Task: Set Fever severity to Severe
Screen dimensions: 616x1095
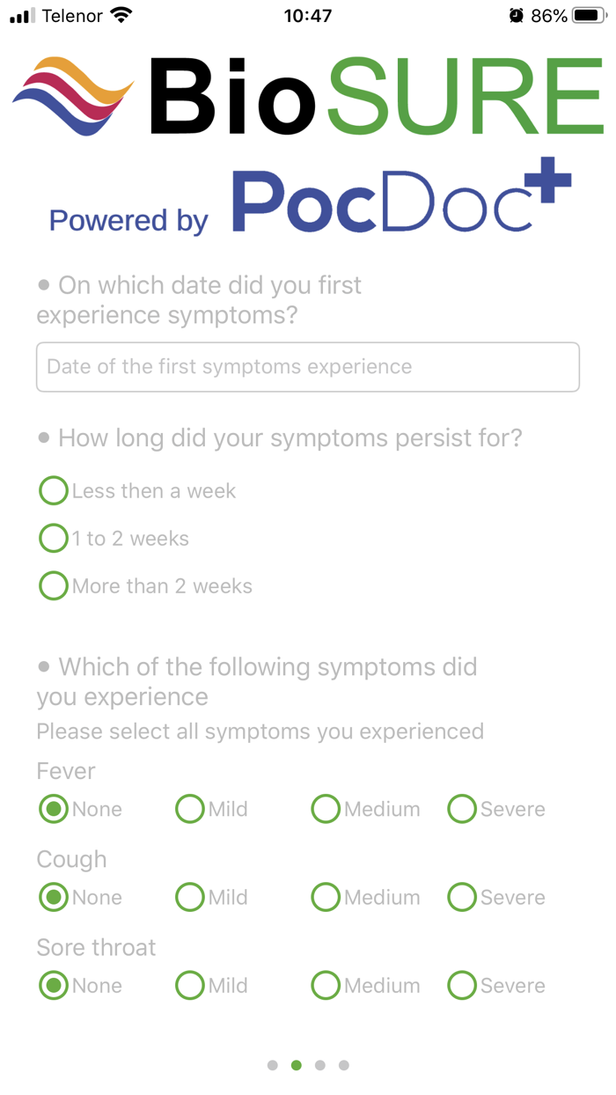Action: (462, 808)
